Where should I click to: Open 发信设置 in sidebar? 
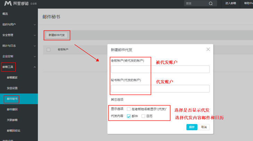pyautogui.click(x=12, y=88)
